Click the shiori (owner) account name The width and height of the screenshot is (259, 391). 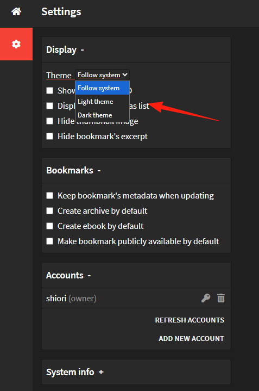71,298
